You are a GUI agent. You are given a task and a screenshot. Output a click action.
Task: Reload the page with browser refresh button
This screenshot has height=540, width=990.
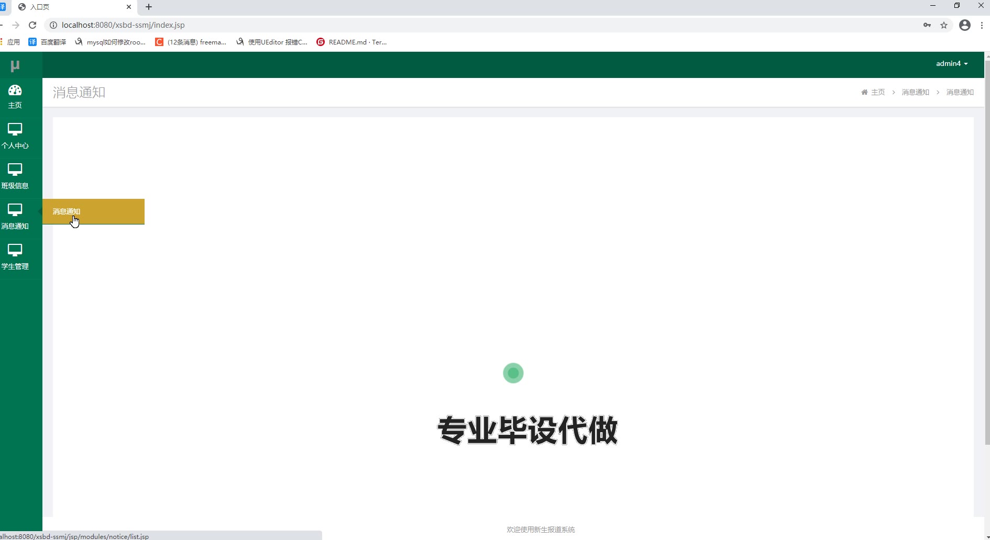(x=32, y=25)
